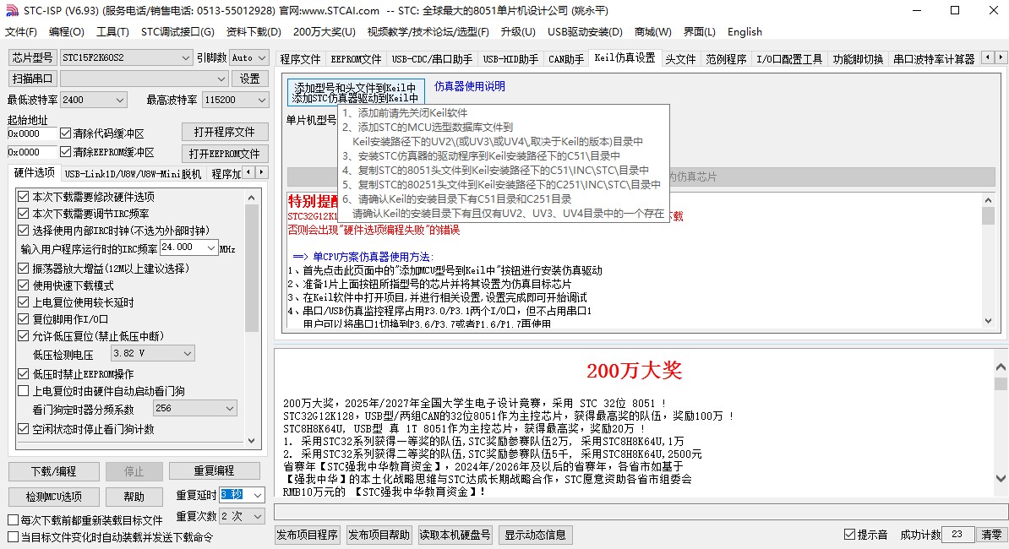Viewport: 1009px width, 549px height.
Task: Switch to the 头文件 tab
Action: [x=680, y=59]
